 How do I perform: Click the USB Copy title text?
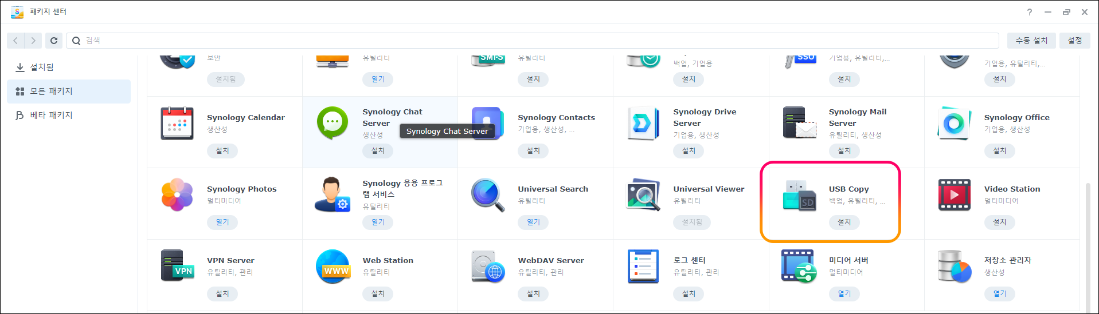click(848, 189)
